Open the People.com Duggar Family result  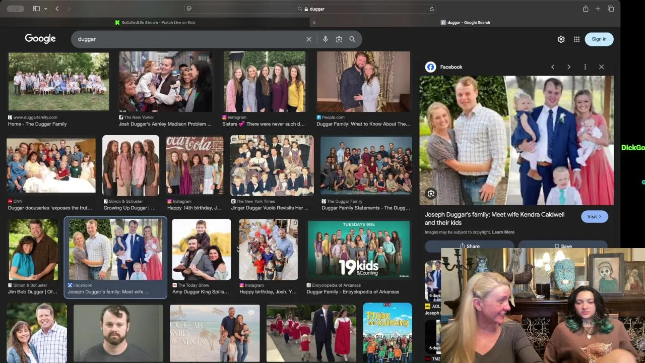(363, 82)
